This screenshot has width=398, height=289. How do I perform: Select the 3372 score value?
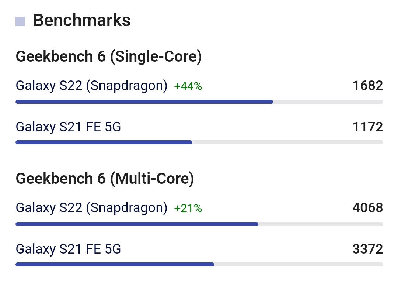pos(368,249)
